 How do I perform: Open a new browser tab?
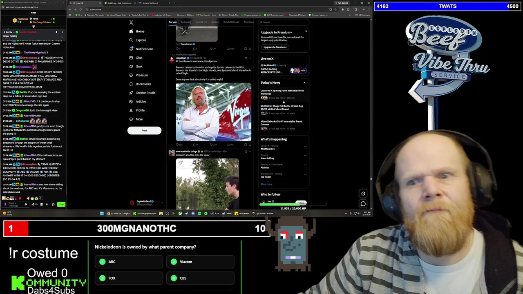point(174,3)
